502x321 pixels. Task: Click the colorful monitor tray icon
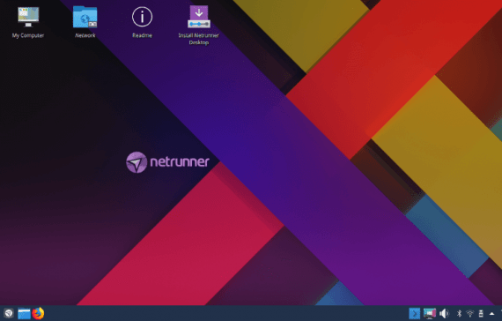tap(429, 313)
